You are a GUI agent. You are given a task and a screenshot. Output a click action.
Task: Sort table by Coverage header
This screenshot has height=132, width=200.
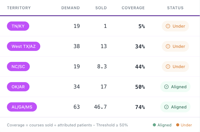tap(133, 8)
